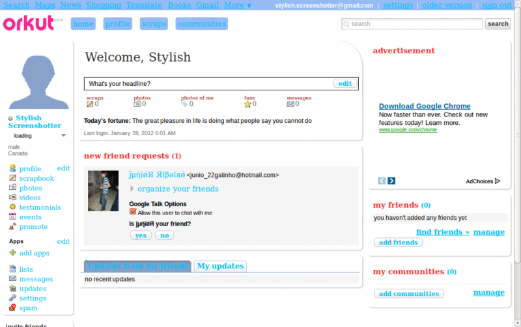Open the home tab

(x=83, y=24)
